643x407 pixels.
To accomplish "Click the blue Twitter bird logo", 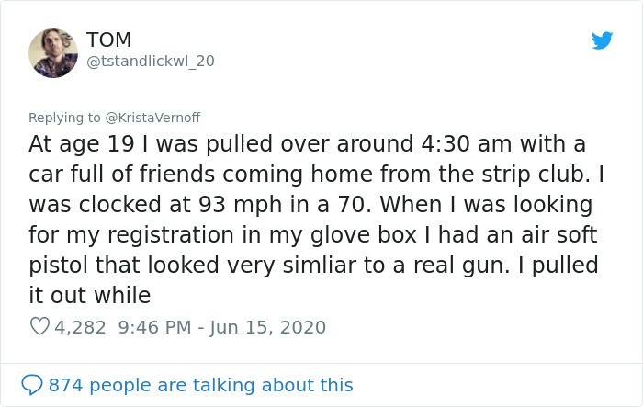I will point(602,40).
